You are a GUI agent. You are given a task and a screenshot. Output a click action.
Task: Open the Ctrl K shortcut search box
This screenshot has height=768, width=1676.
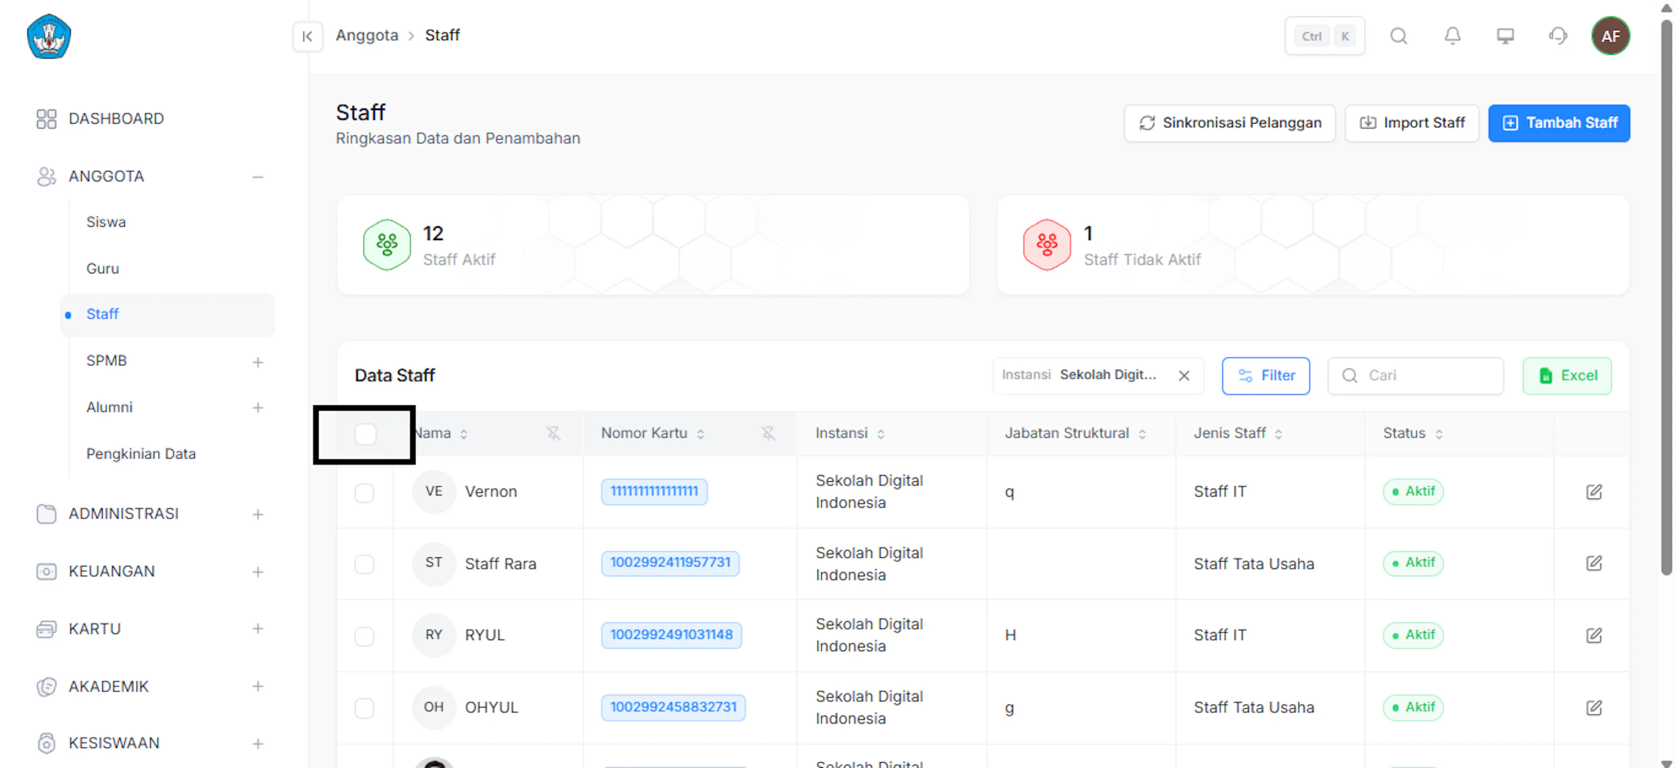tap(1325, 36)
